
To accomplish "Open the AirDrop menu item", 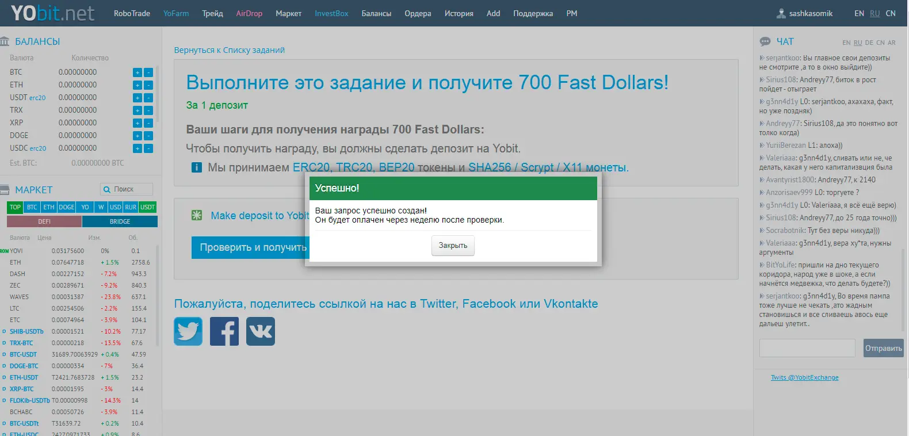I will pyautogui.click(x=249, y=13).
